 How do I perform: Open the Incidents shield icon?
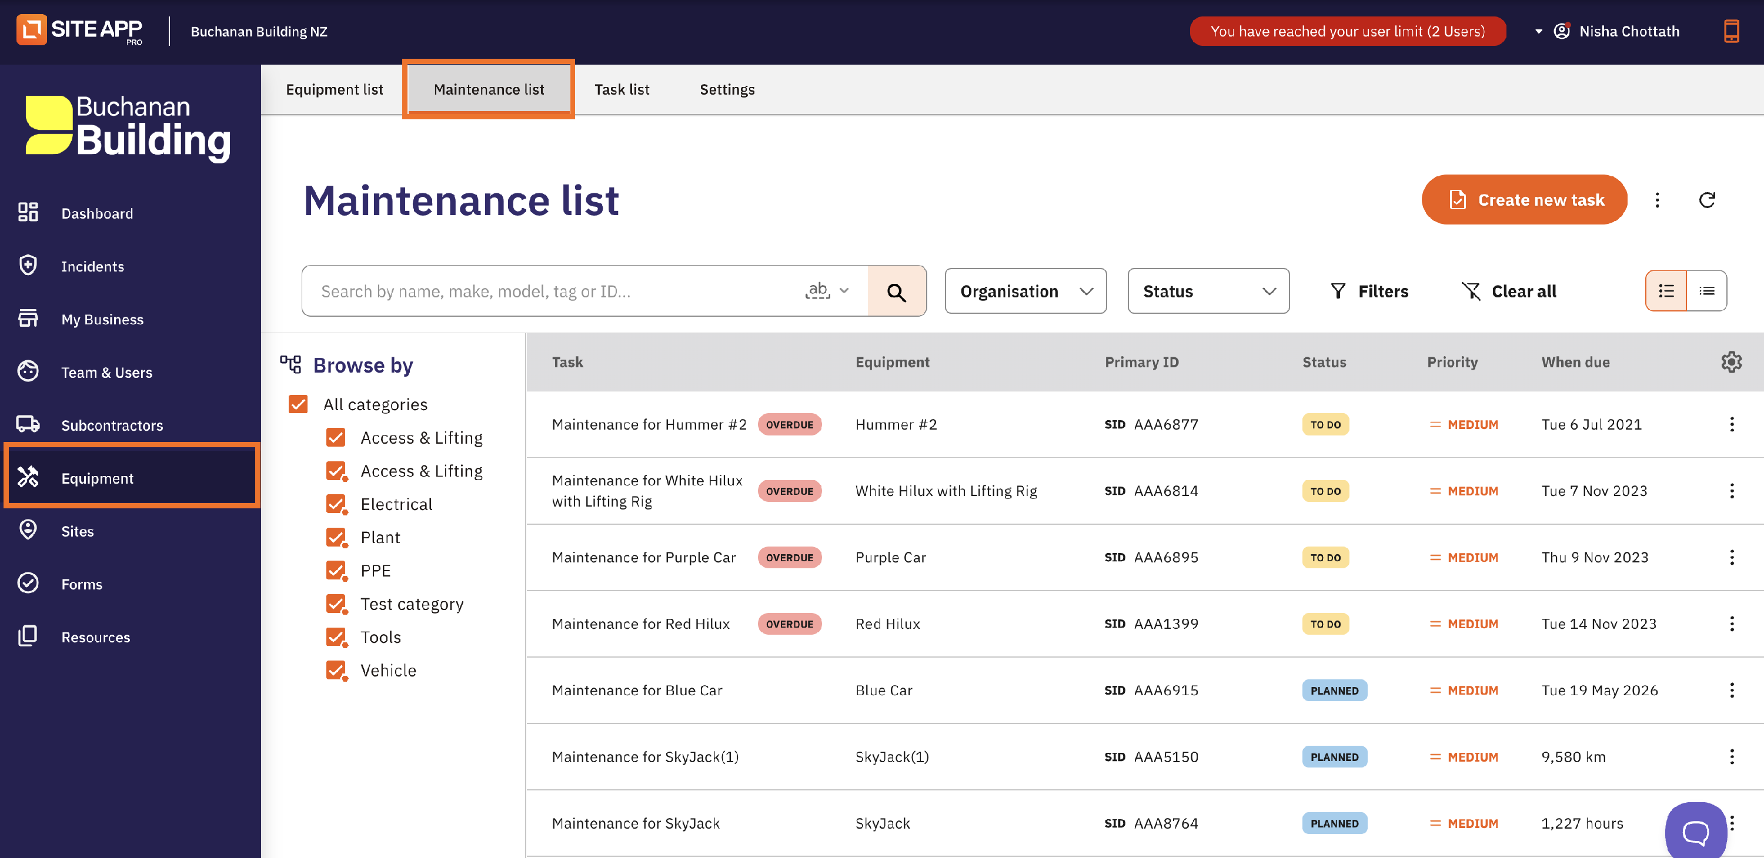[28, 266]
